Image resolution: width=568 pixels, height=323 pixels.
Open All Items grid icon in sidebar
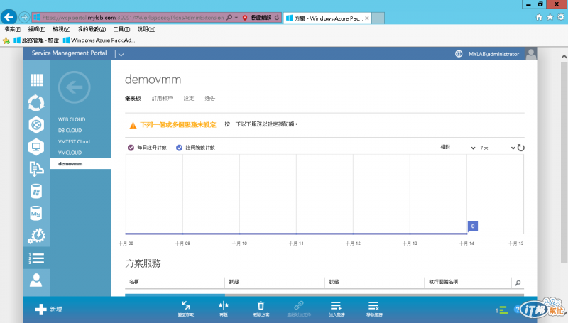point(36,80)
